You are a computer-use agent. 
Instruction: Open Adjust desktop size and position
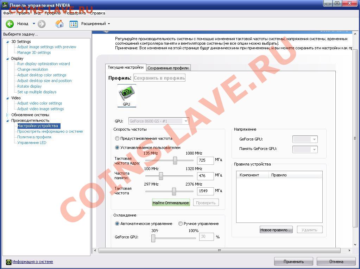pos(45,81)
